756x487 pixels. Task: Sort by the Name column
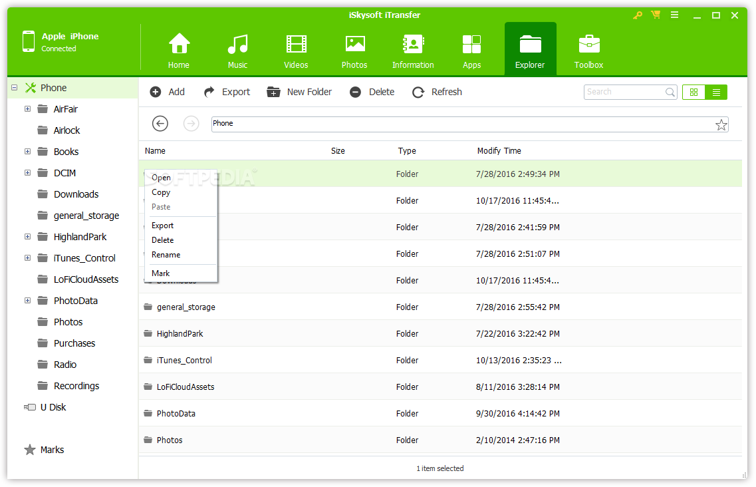coord(155,151)
